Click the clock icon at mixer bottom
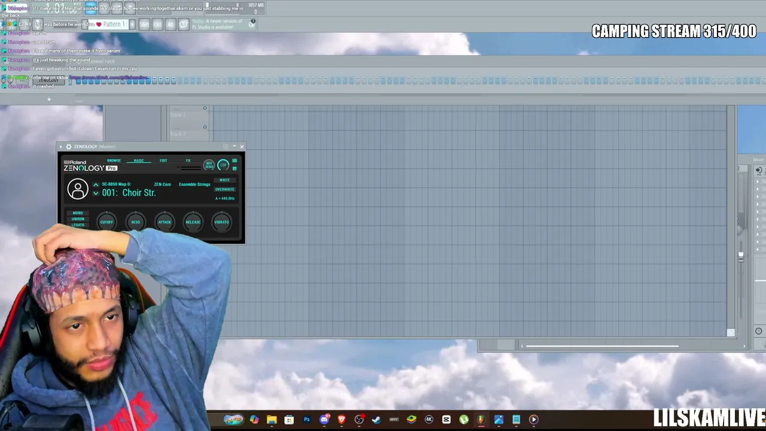 [x=759, y=331]
